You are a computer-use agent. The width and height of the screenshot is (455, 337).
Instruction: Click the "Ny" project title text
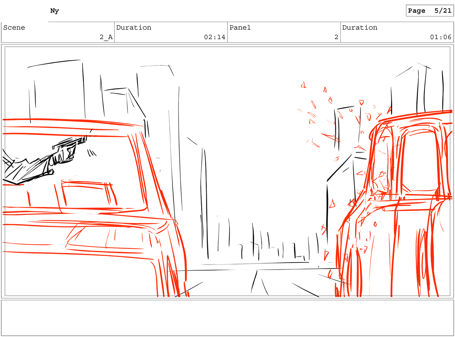pos(55,11)
